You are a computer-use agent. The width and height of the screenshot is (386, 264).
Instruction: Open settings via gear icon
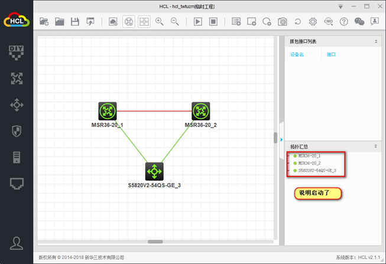(x=313, y=22)
